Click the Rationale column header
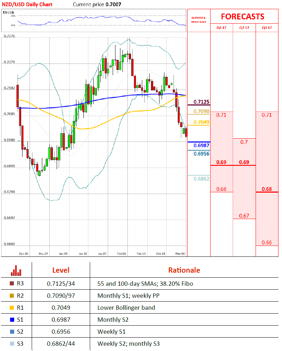The height and width of the screenshot is (351, 282). [184, 270]
